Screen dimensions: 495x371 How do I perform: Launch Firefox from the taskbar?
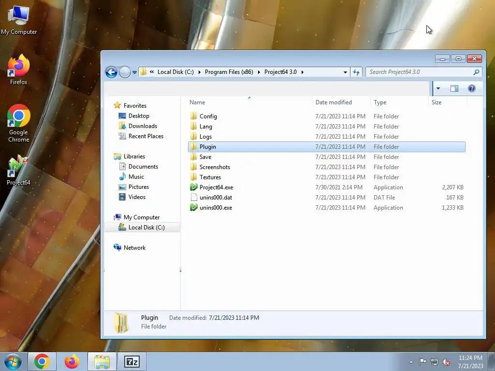(72, 361)
